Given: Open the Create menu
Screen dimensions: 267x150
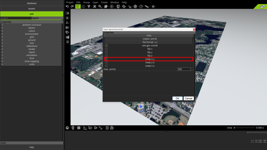Looking at the screenshot, I should click(104, 2).
